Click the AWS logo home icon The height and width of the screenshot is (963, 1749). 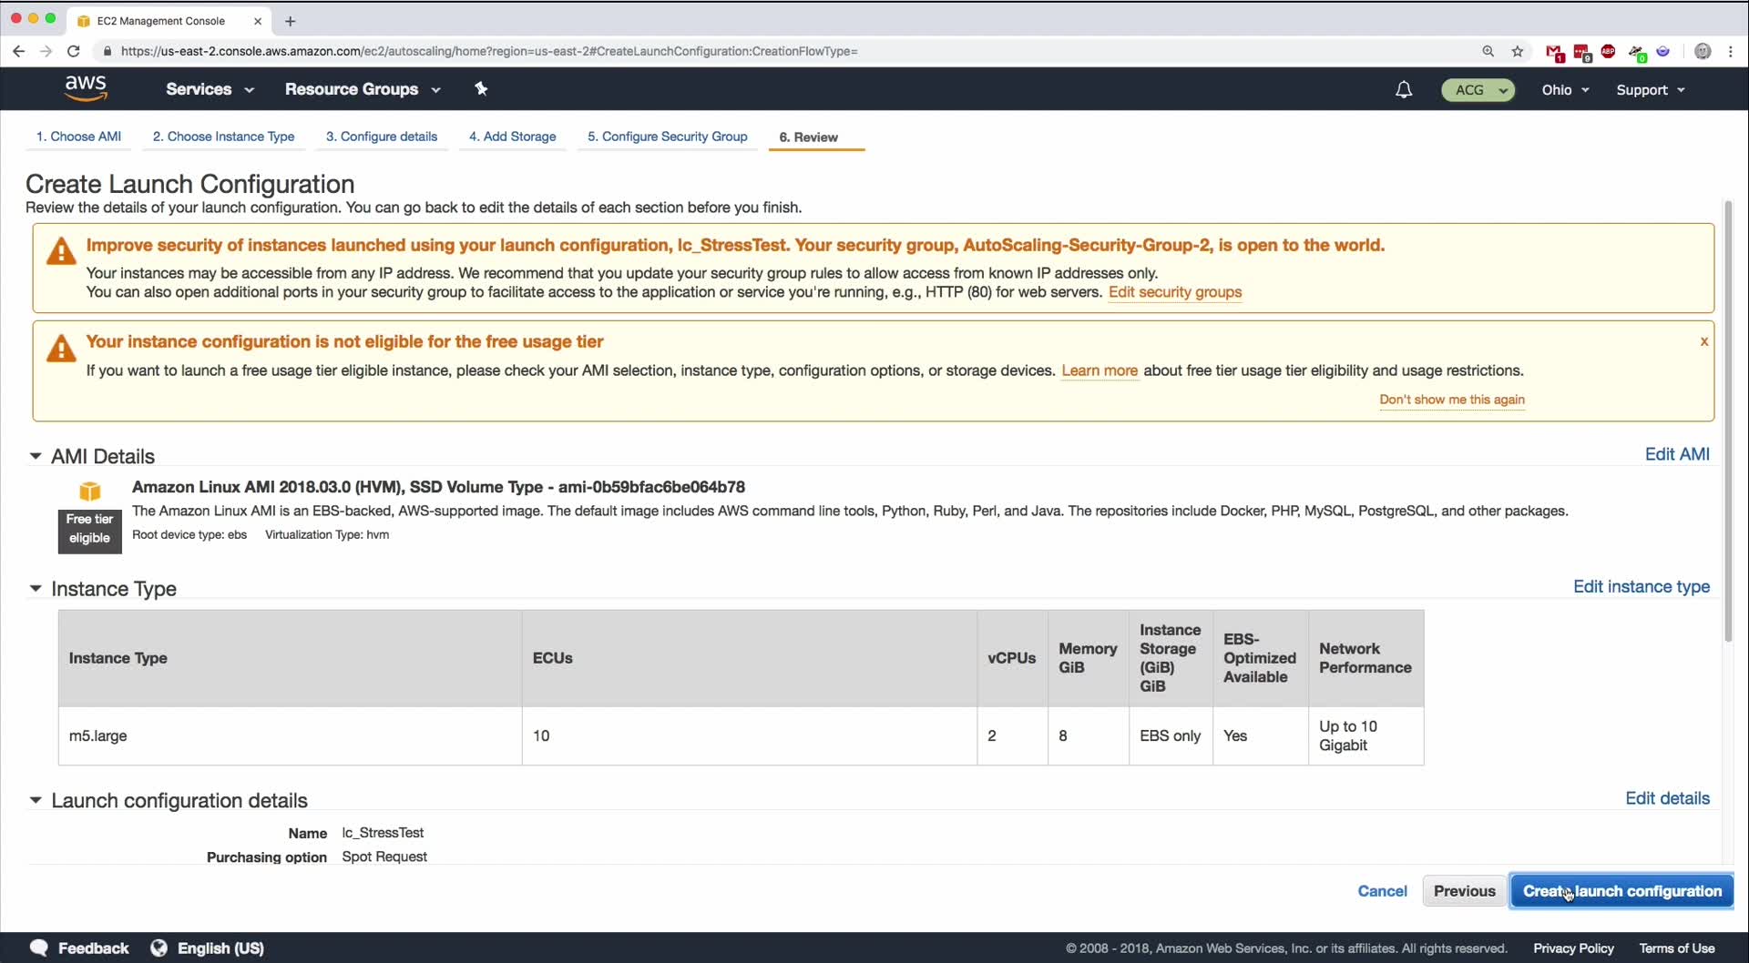tap(87, 88)
